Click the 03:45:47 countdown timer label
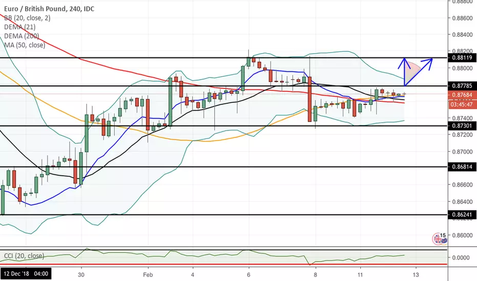 coord(462,105)
